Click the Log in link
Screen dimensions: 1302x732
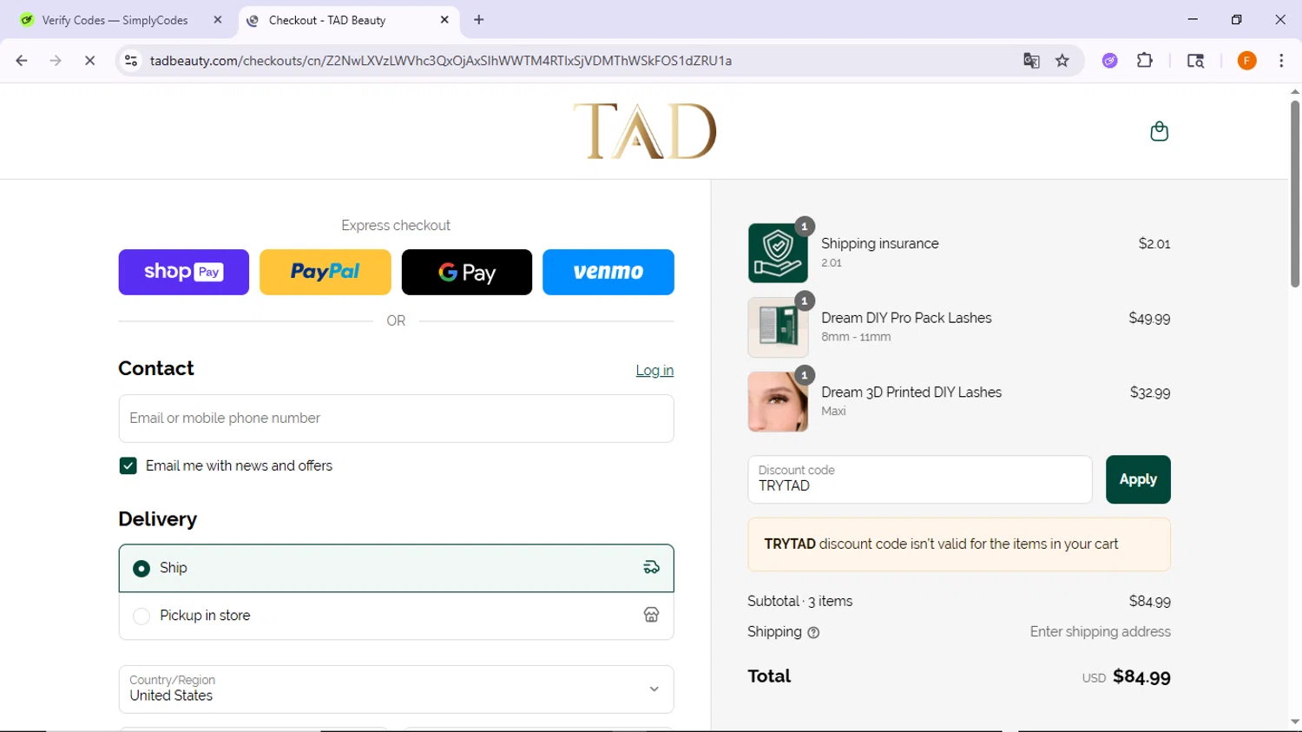coord(654,371)
